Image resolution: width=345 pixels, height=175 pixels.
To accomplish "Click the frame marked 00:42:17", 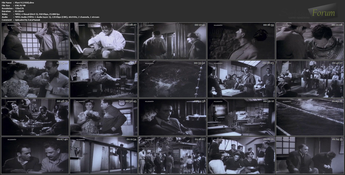I will (x=310, y=79).
